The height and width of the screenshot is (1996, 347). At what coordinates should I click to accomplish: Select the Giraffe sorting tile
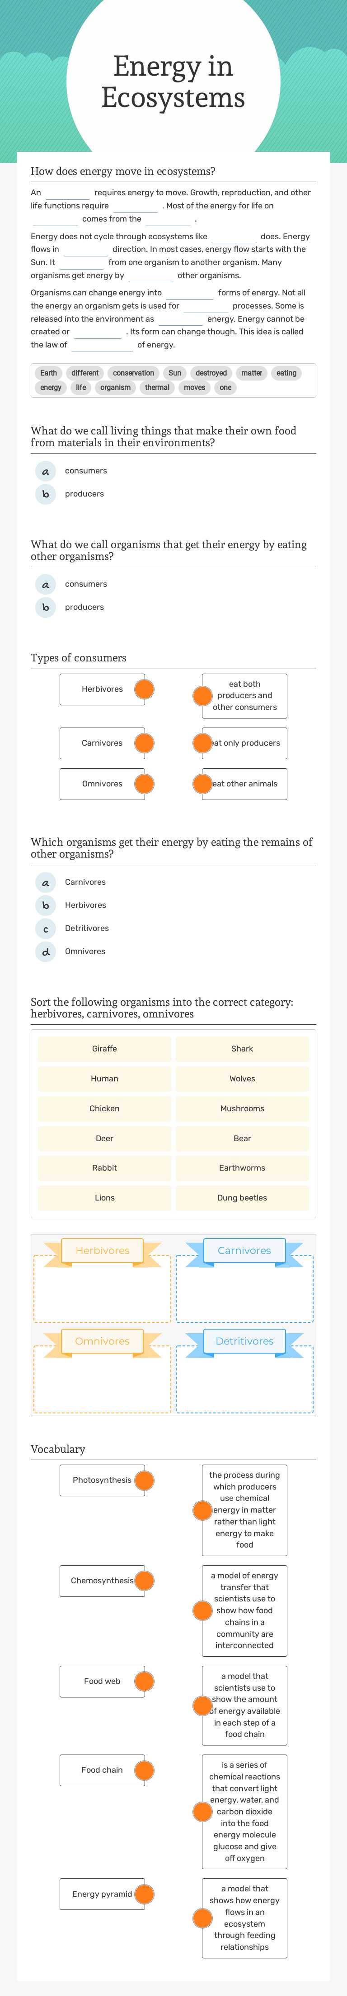click(x=103, y=1048)
